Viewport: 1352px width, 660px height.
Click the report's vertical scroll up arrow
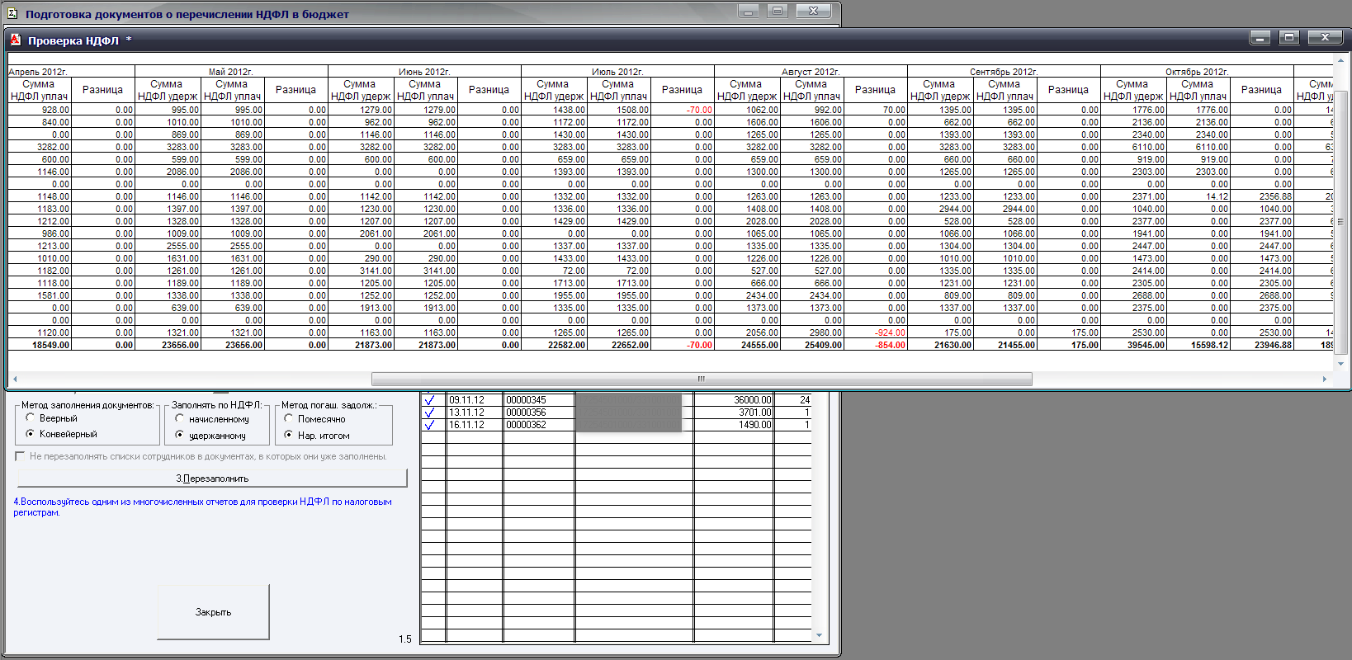[x=1340, y=59]
